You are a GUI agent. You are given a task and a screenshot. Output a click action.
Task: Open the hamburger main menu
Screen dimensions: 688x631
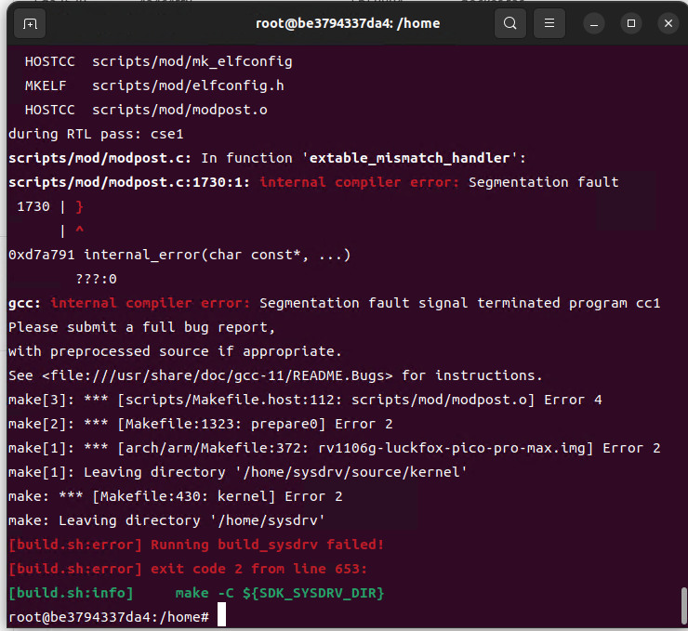pos(549,23)
